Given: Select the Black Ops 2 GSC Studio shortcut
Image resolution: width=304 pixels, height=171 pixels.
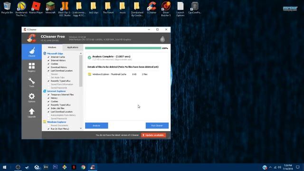Looking at the screenshot, I should [65, 9].
